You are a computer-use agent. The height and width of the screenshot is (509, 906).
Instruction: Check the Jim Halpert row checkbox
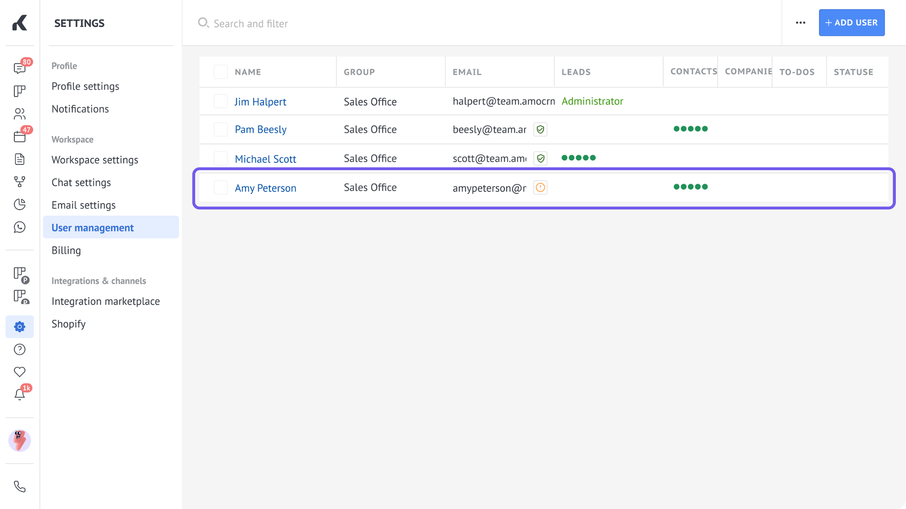(x=220, y=101)
